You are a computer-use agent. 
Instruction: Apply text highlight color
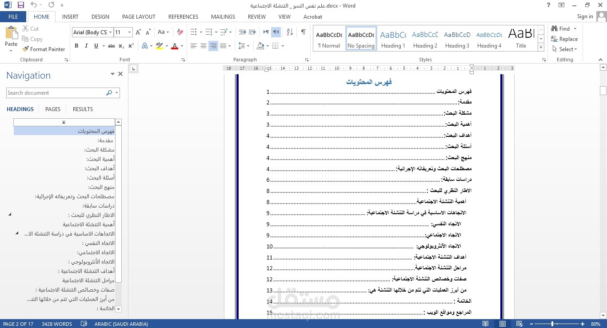coord(159,46)
